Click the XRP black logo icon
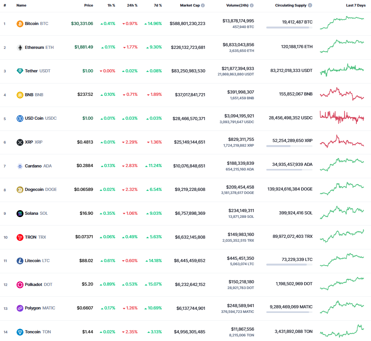This screenshot has width=371, height=341. pos(20,142)
